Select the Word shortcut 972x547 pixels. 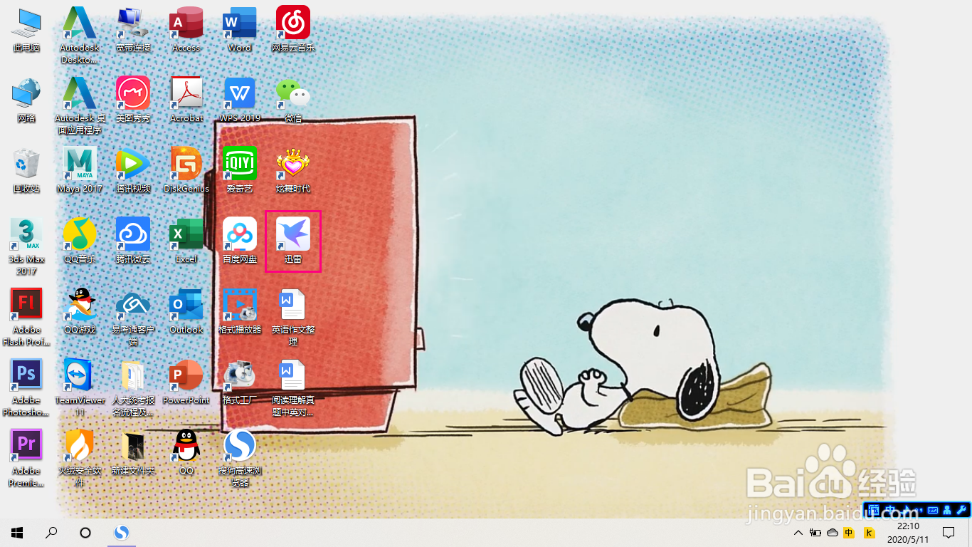pos(240,30)
